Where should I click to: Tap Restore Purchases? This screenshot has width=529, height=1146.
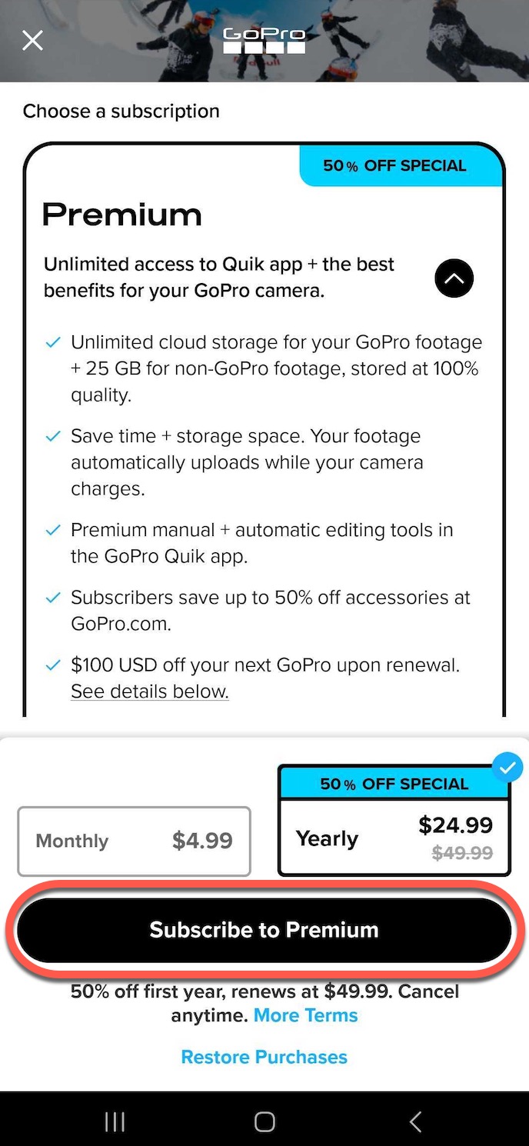coord(264,1057)
